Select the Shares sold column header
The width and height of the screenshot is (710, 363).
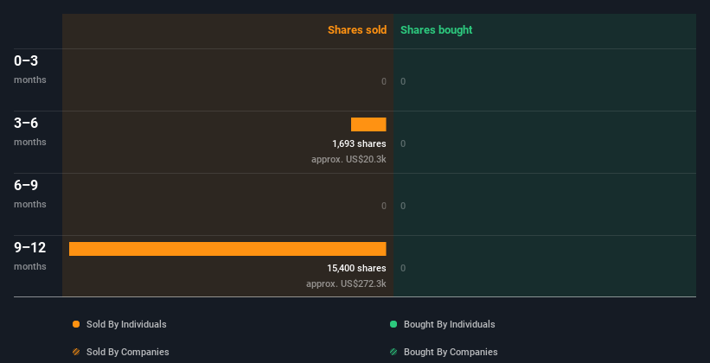[x=357, y=30]
